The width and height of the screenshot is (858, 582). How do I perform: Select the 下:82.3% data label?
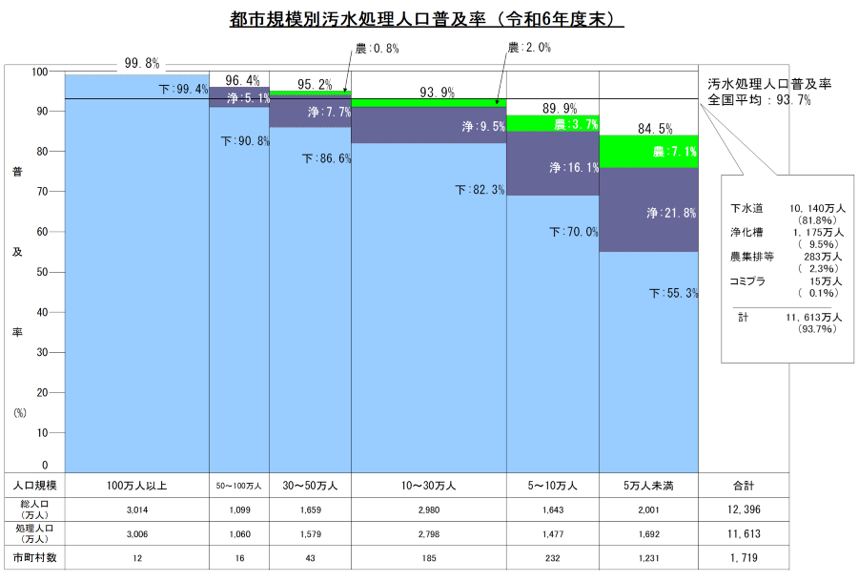pos(480,190)
